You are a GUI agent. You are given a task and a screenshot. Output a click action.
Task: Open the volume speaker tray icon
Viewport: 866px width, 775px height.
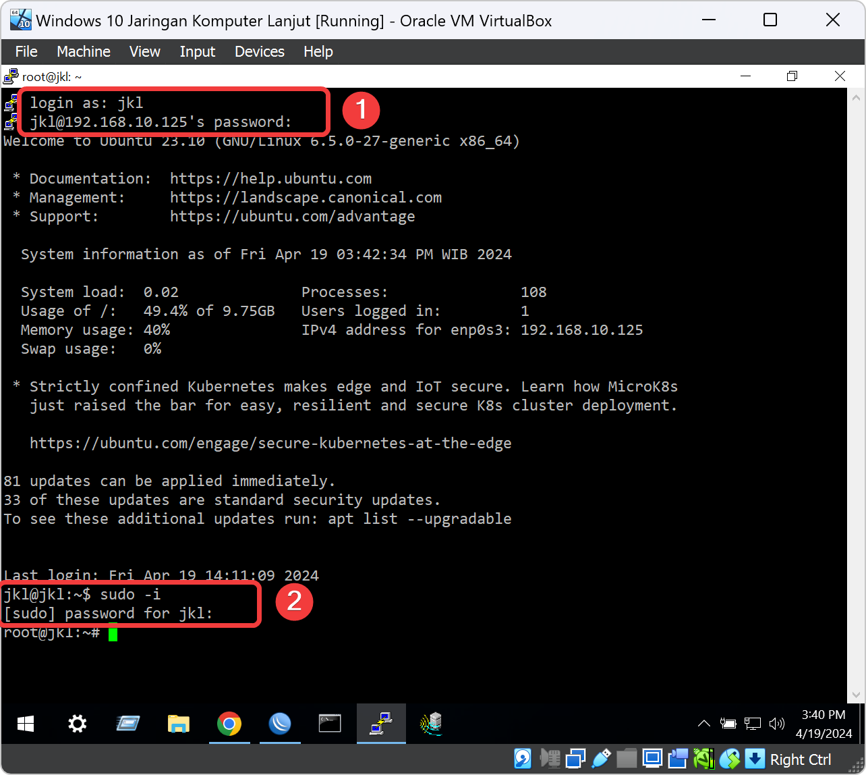point(777,724)
